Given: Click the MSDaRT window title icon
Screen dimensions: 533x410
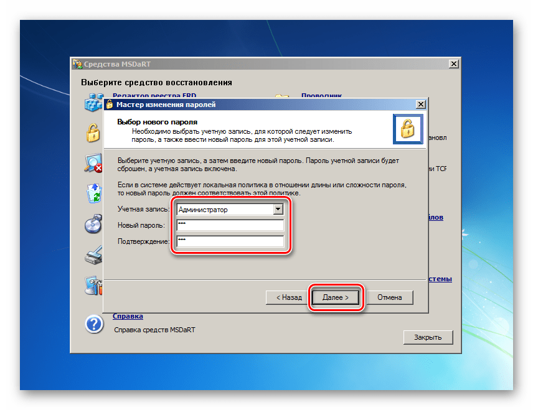Looking at the screenshot, I should pyautogui.click(x=77, y=64).
